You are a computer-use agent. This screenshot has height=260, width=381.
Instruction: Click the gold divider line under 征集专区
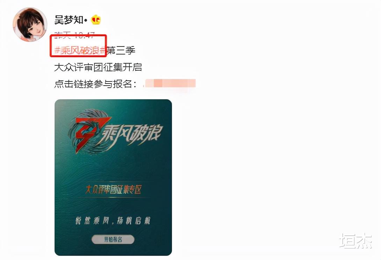113,197
